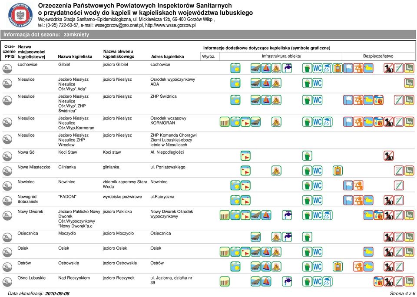Click the "Wyróż." column header
The width and height of the screenshot is (417, 297).
tap(208, 56)
